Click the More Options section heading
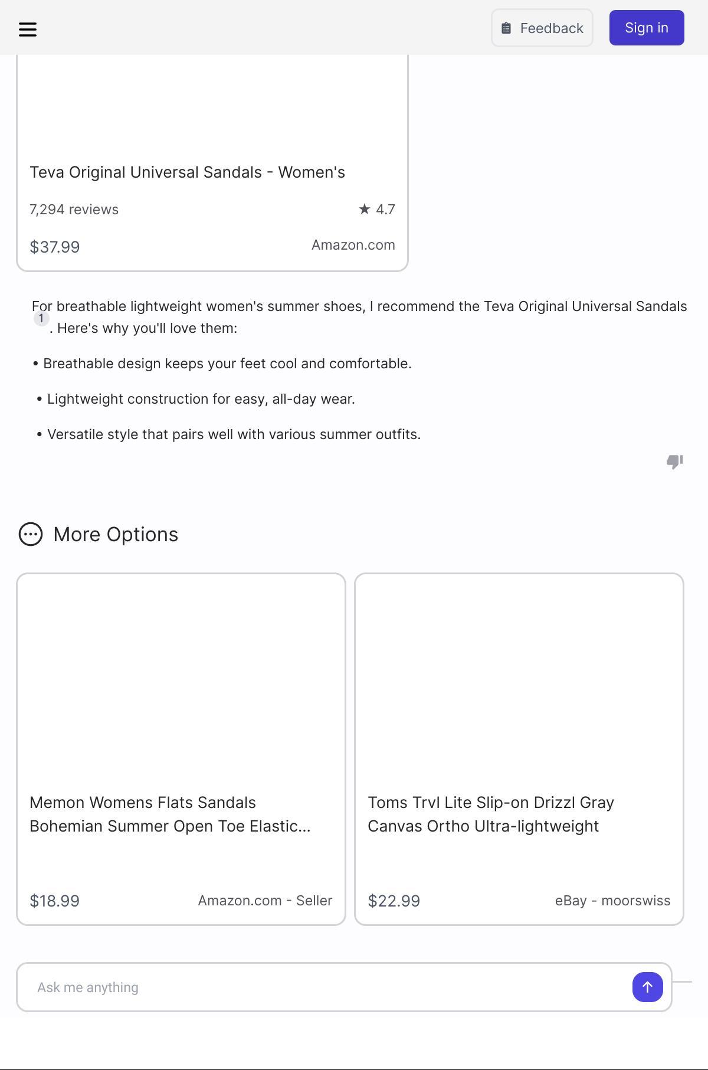This screenshot has height=1070, width=708. coord(115,534)
